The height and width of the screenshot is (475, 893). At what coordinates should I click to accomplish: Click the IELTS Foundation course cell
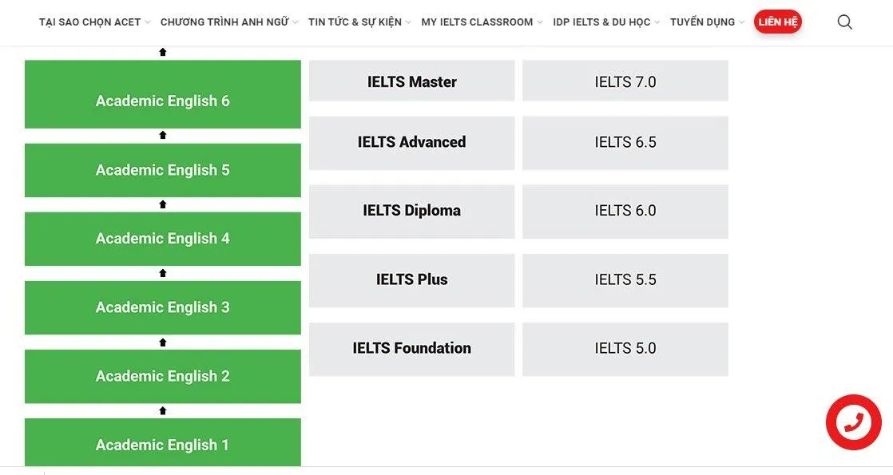point(411,348)
